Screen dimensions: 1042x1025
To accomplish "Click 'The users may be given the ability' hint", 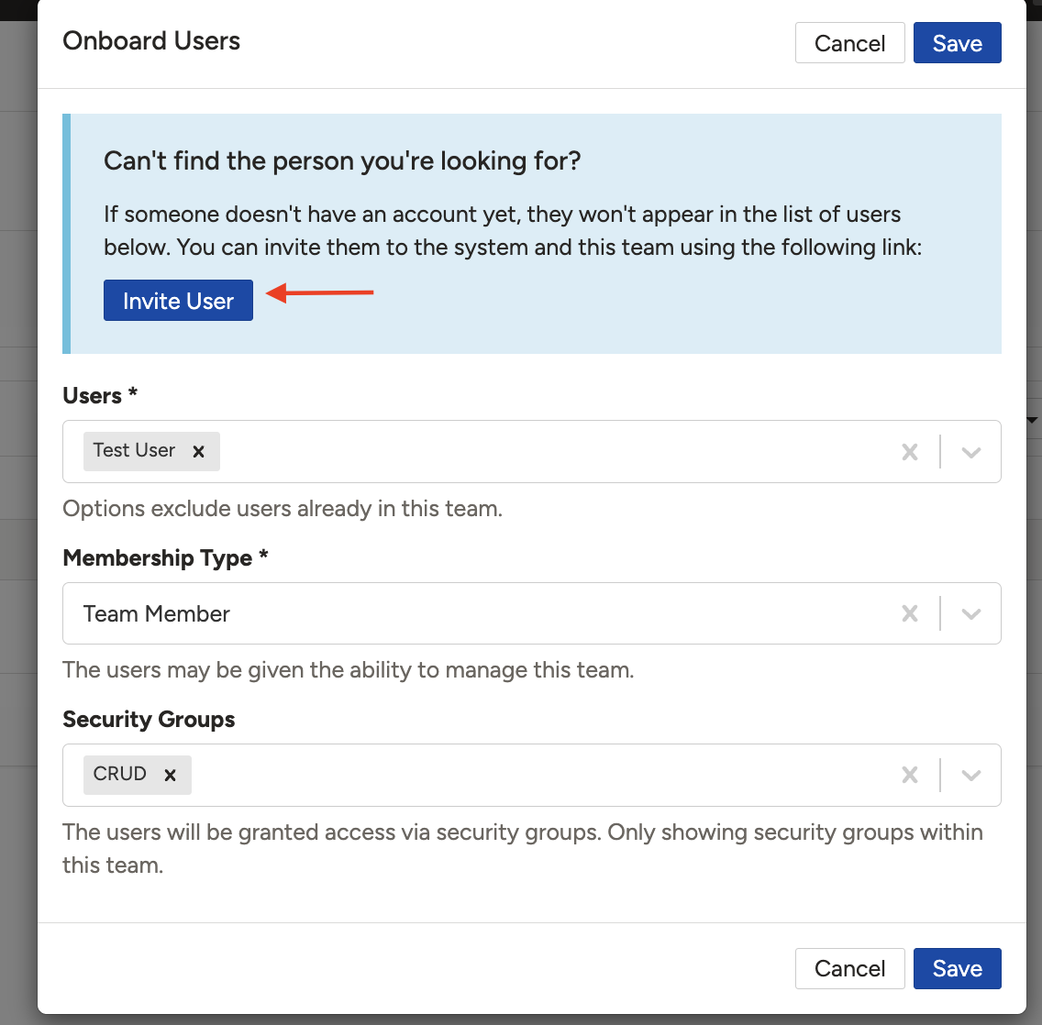I will tap(349, 670).
